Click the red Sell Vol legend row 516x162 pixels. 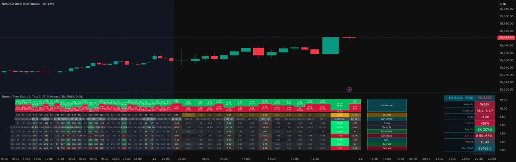coord(387,148)
